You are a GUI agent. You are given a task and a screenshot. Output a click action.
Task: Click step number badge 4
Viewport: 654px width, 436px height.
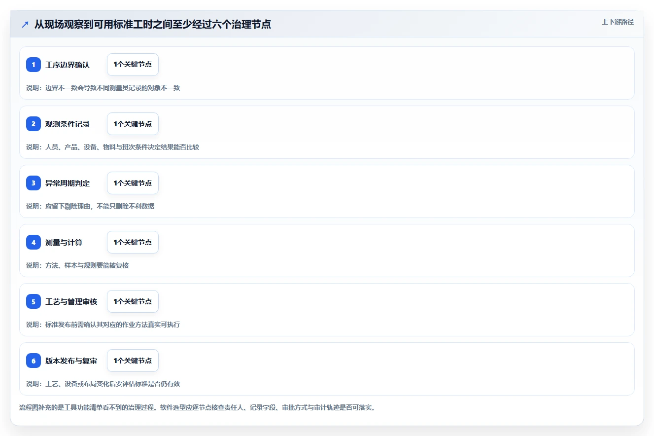34,242
